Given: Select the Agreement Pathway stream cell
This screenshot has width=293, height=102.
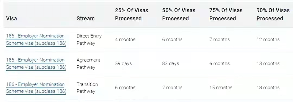Looking at the screenshot, I should (88, 63).
